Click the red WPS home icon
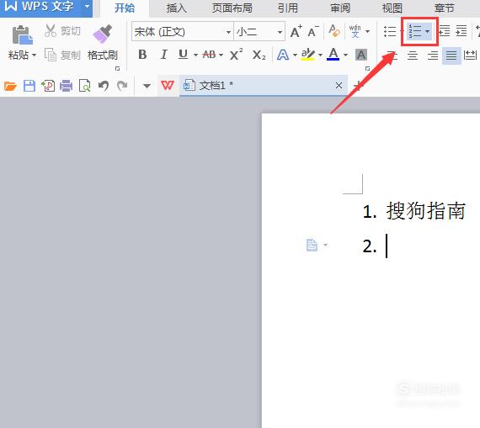This screenshot has width=480, height=428. click(168, 85)
